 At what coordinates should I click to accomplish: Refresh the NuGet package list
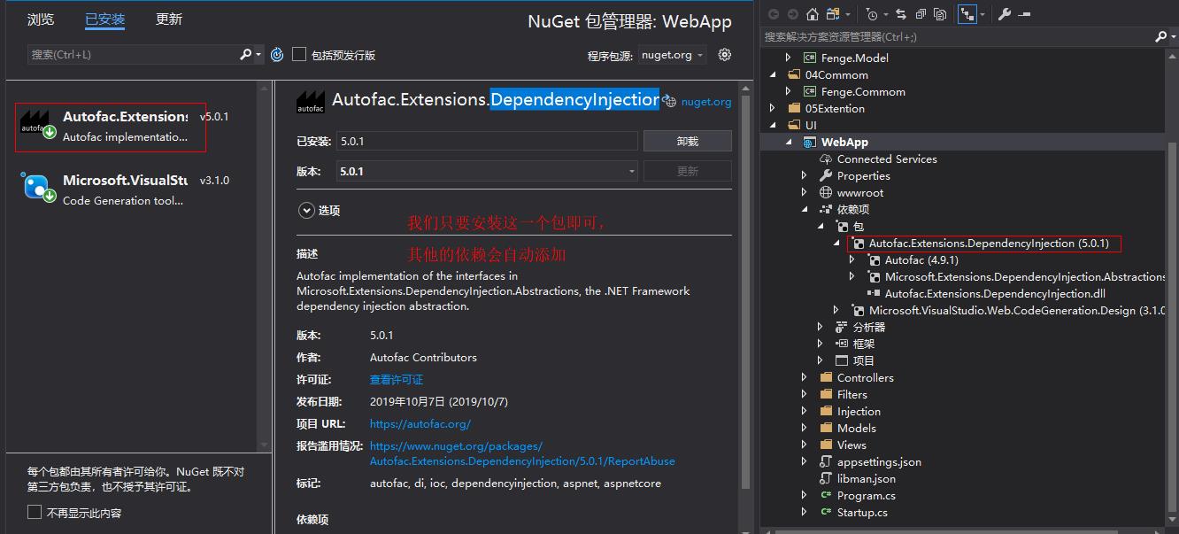pos(277,55)
